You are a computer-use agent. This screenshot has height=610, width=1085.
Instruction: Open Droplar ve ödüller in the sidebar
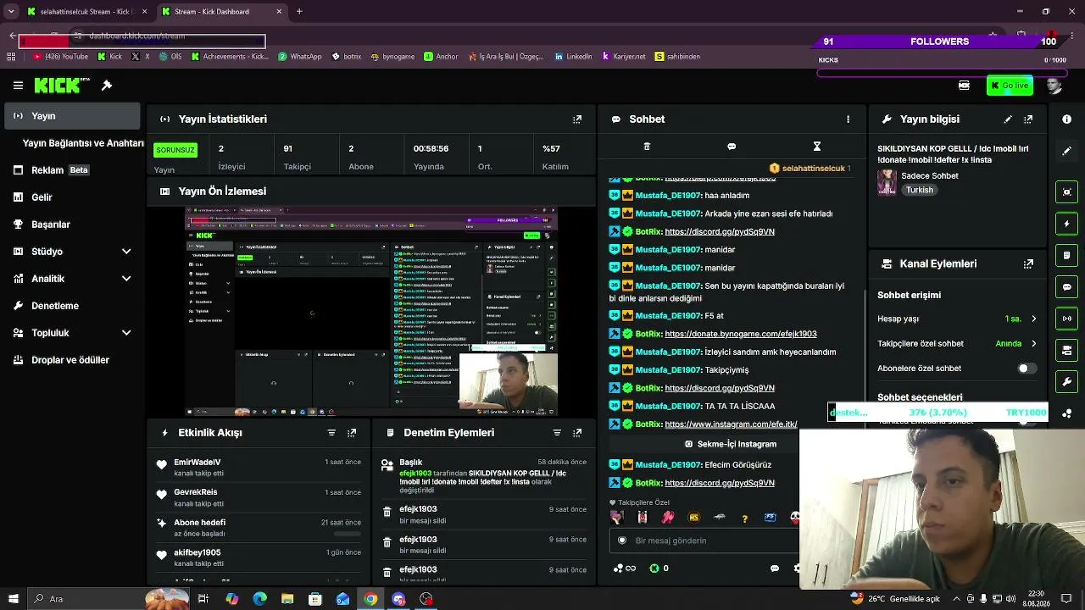[72, 360]
